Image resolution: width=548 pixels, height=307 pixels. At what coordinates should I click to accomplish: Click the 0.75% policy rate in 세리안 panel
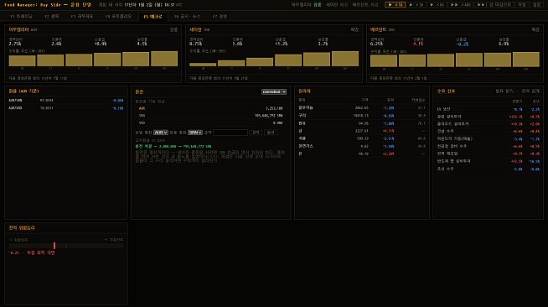[x=195, y=44]
